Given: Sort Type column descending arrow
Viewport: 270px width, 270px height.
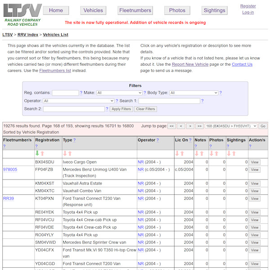Looking at the screenshot, I should click(x=65, y=153).
